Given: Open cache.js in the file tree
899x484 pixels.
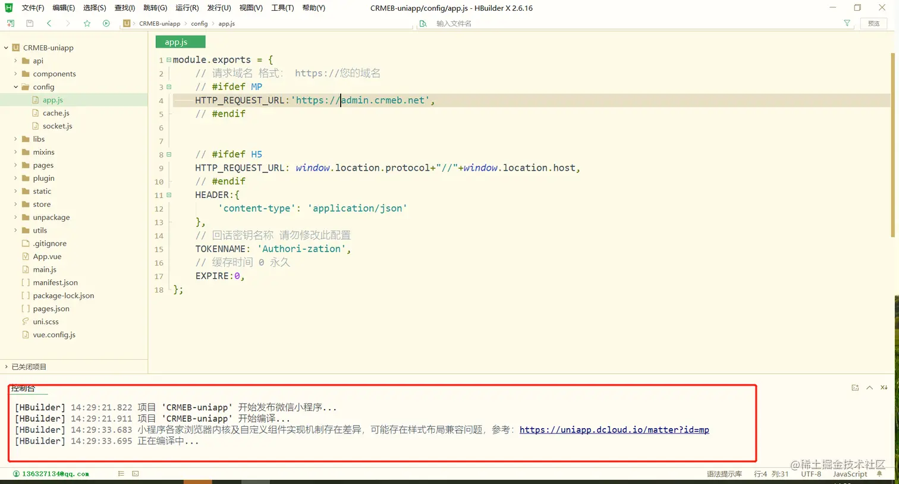Looking at the screenshot, I should click(56, 113).
